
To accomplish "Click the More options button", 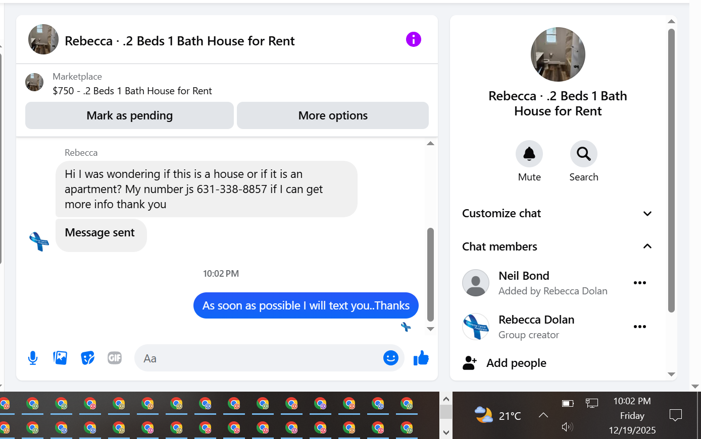I will (x=333, y=115).
